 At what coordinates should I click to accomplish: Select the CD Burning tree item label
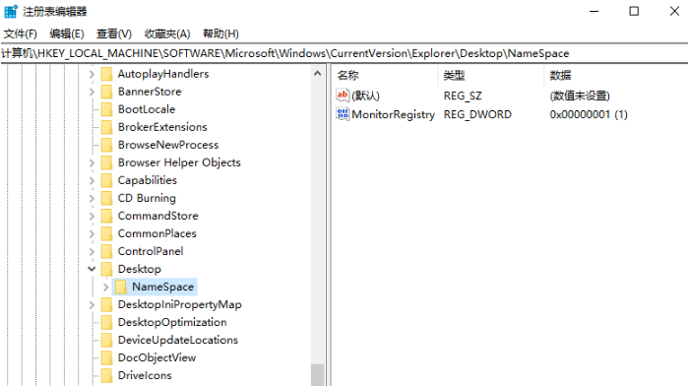[147, 198]
